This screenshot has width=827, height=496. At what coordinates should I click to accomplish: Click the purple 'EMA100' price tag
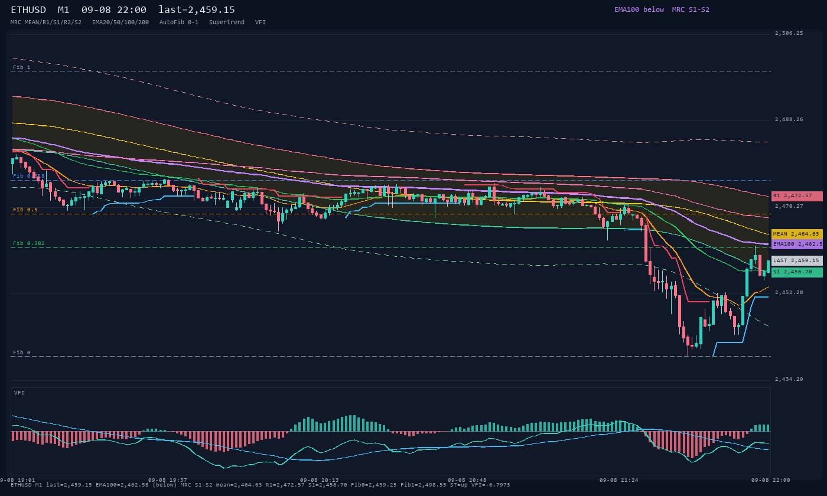point(797,244)
